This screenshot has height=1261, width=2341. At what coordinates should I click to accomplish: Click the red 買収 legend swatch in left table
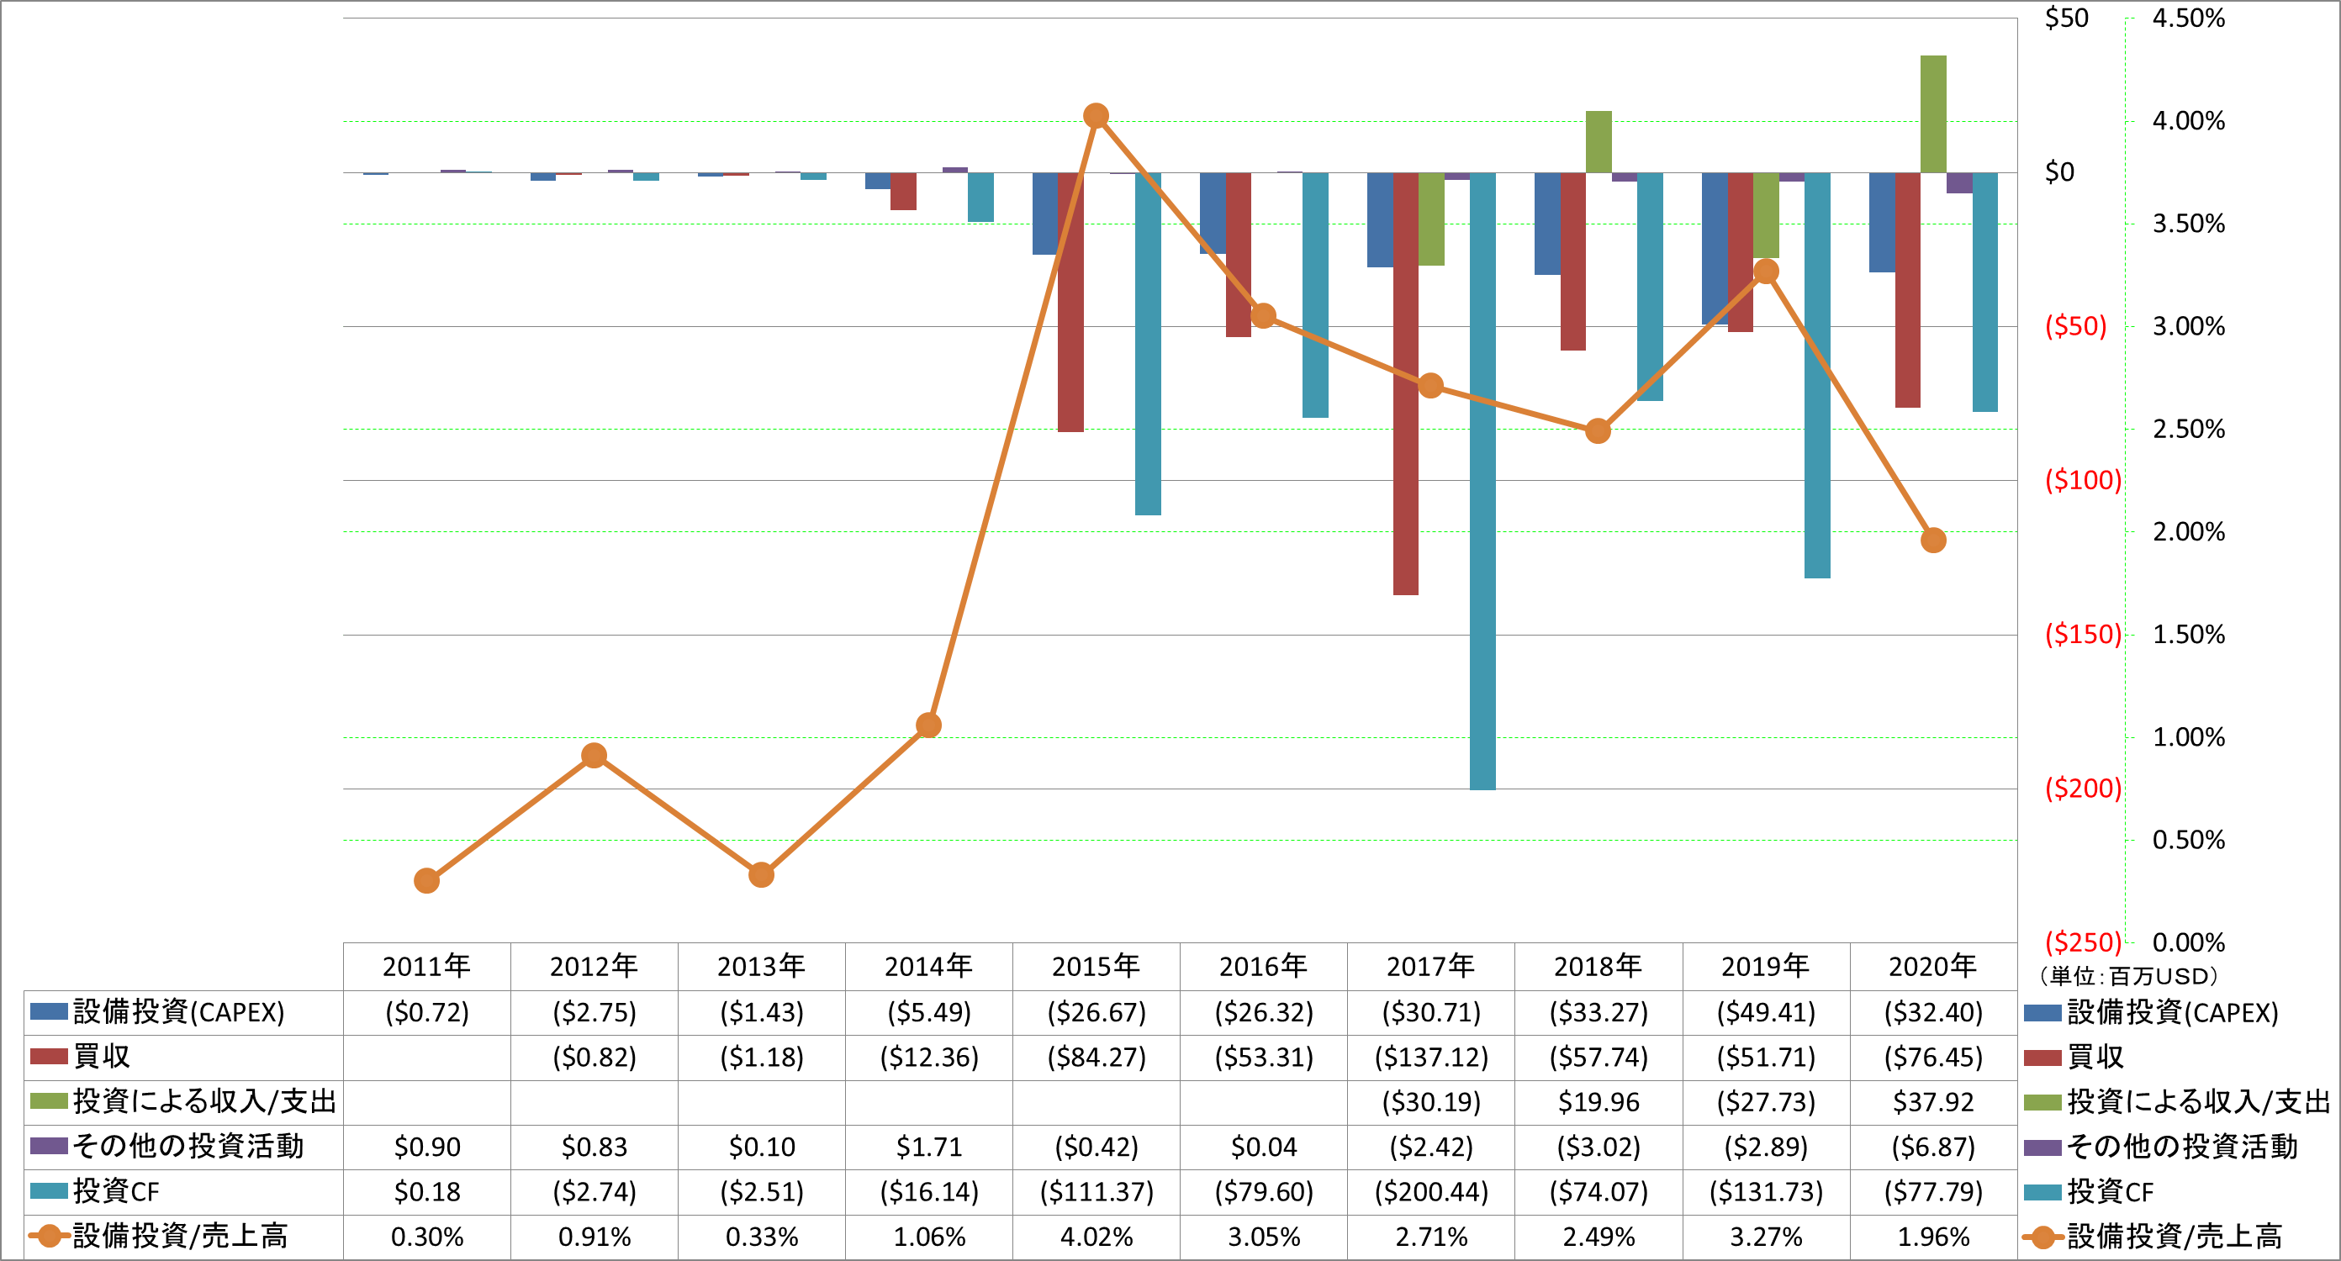pyautogui.click(x=48, y=1056)
